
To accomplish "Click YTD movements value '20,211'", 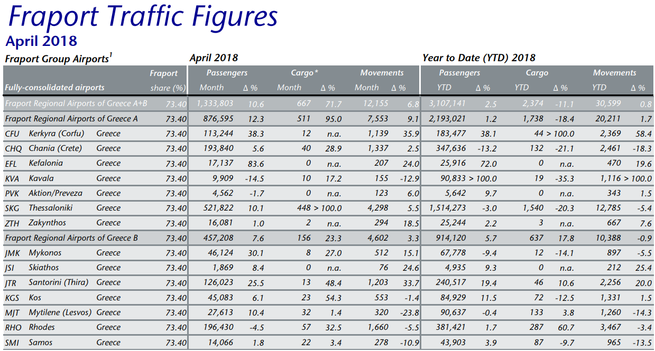I will (608, 119).
